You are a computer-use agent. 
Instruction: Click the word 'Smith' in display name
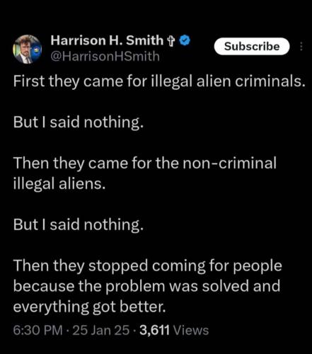(x=144, y=40)
